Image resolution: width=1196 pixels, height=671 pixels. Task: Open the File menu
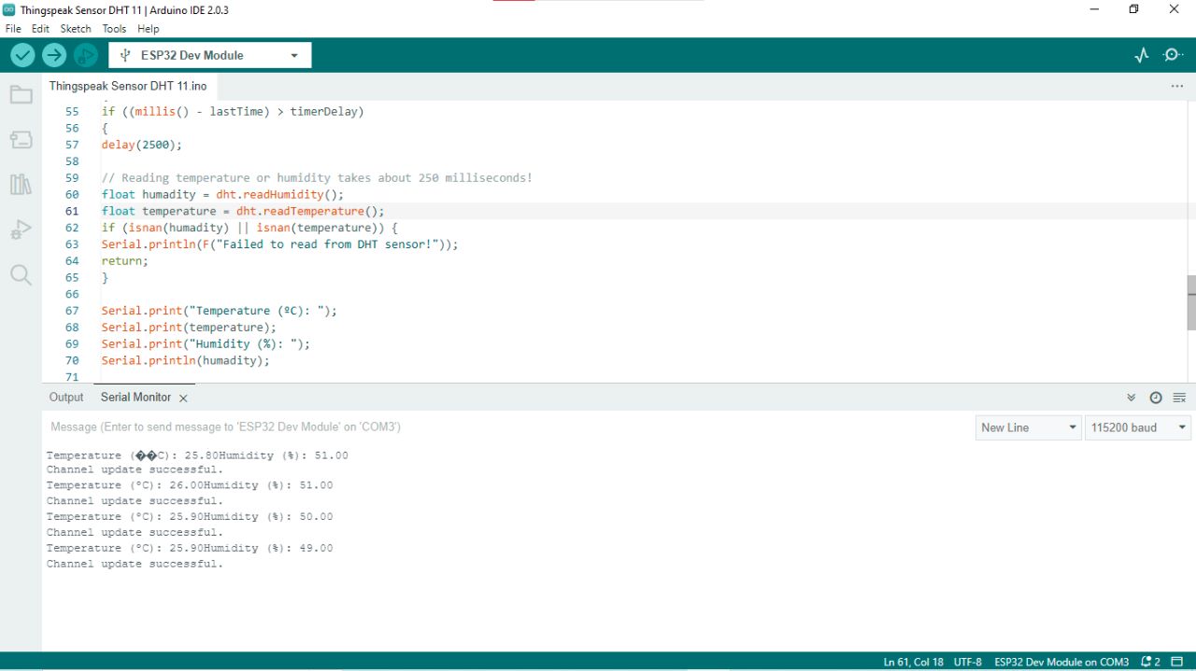pyautogui.click(x=13, y=29)
